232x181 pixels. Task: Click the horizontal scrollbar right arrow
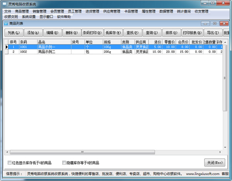(x=220, y=152)
